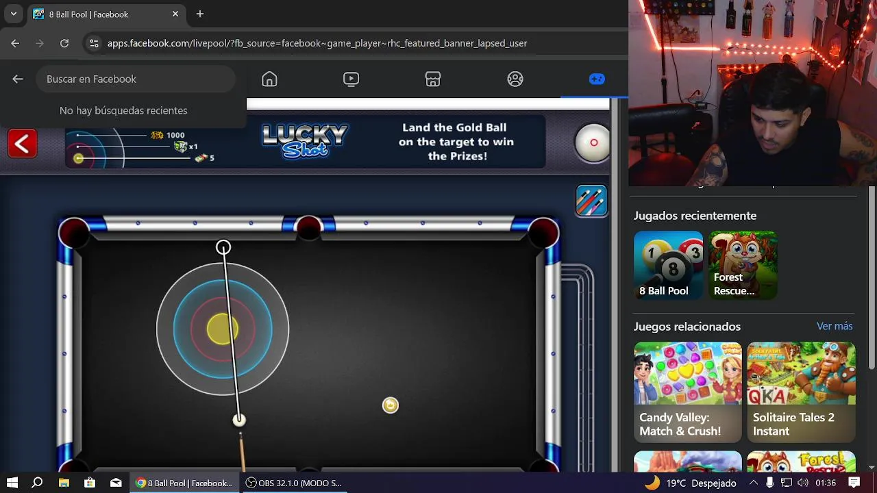Open the weather widget showing 19°C Despejado

pyautogui.click(x=691, y=483)
